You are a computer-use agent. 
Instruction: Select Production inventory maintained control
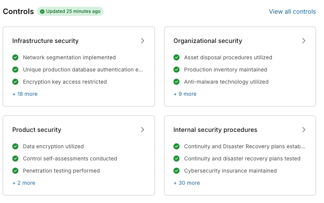point(225,70)
